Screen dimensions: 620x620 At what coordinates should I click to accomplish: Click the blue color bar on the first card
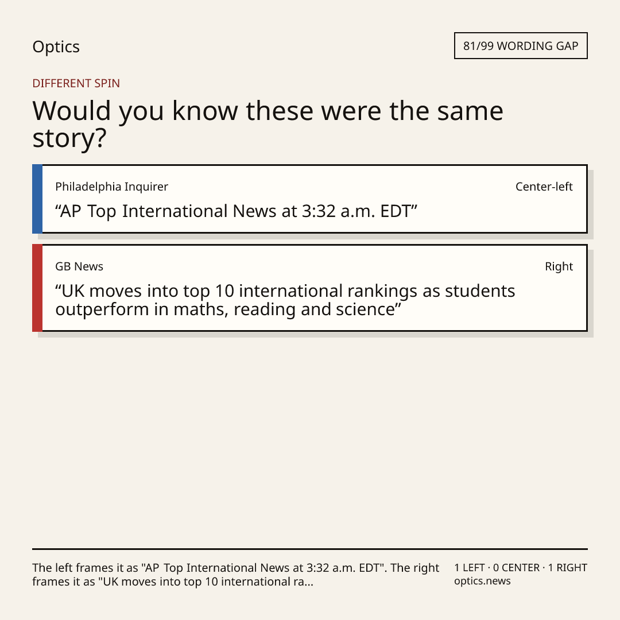pyautogui.click(x=37, y=199)
